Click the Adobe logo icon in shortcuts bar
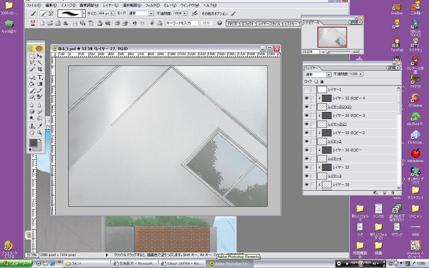 (x=33, y=23)
